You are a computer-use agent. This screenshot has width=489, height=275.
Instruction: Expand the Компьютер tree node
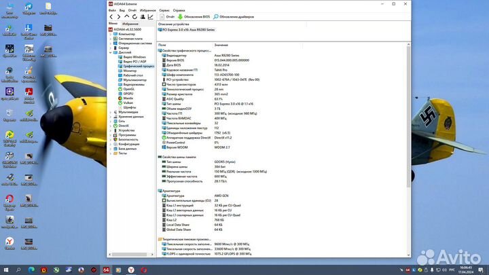[111, 34]
